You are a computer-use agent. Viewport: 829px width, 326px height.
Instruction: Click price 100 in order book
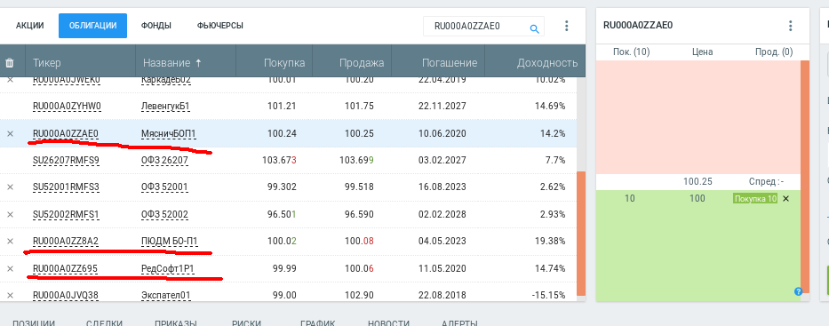pyautogui.click(x=697, y=199)
